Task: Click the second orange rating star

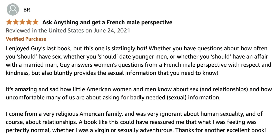Action: point(16,22)
